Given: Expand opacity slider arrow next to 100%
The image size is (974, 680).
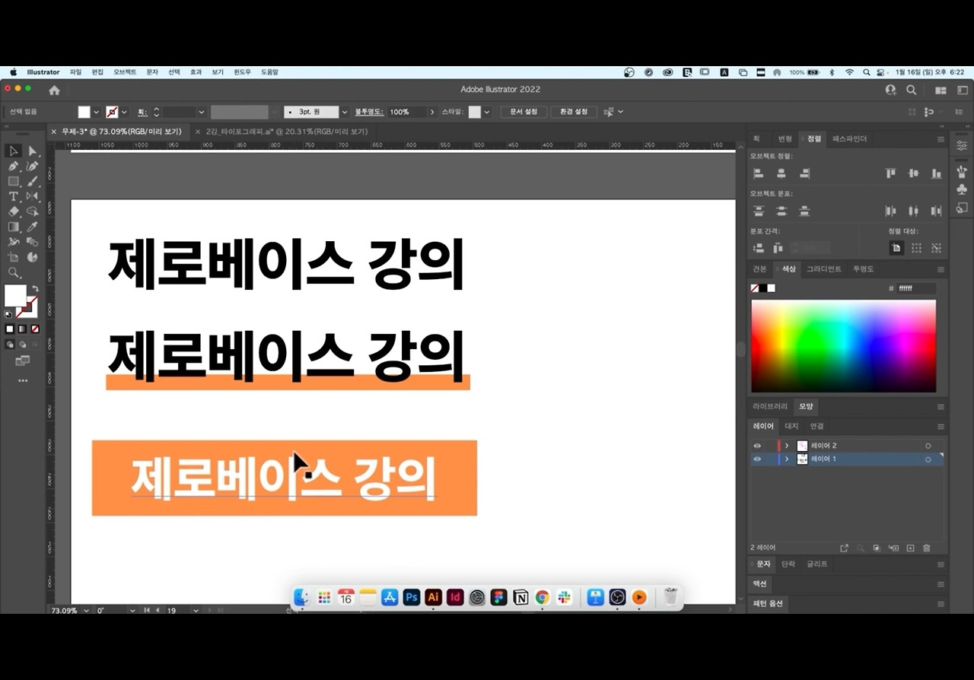Looking at the screenshot, I should coord(433,112).
